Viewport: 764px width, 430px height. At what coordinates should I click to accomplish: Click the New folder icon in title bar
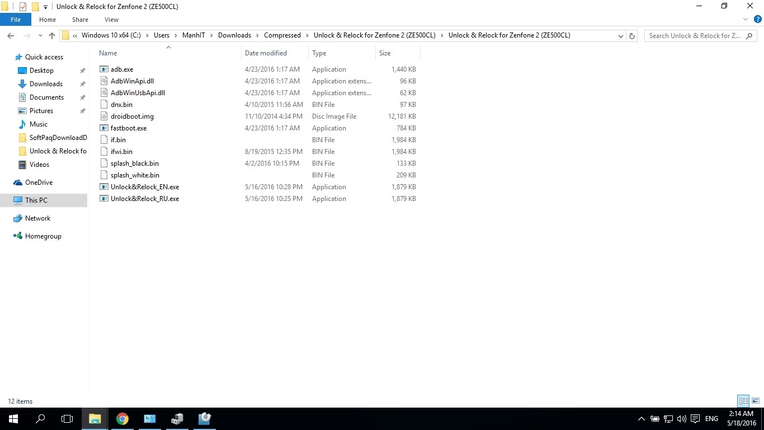[35, 7]
